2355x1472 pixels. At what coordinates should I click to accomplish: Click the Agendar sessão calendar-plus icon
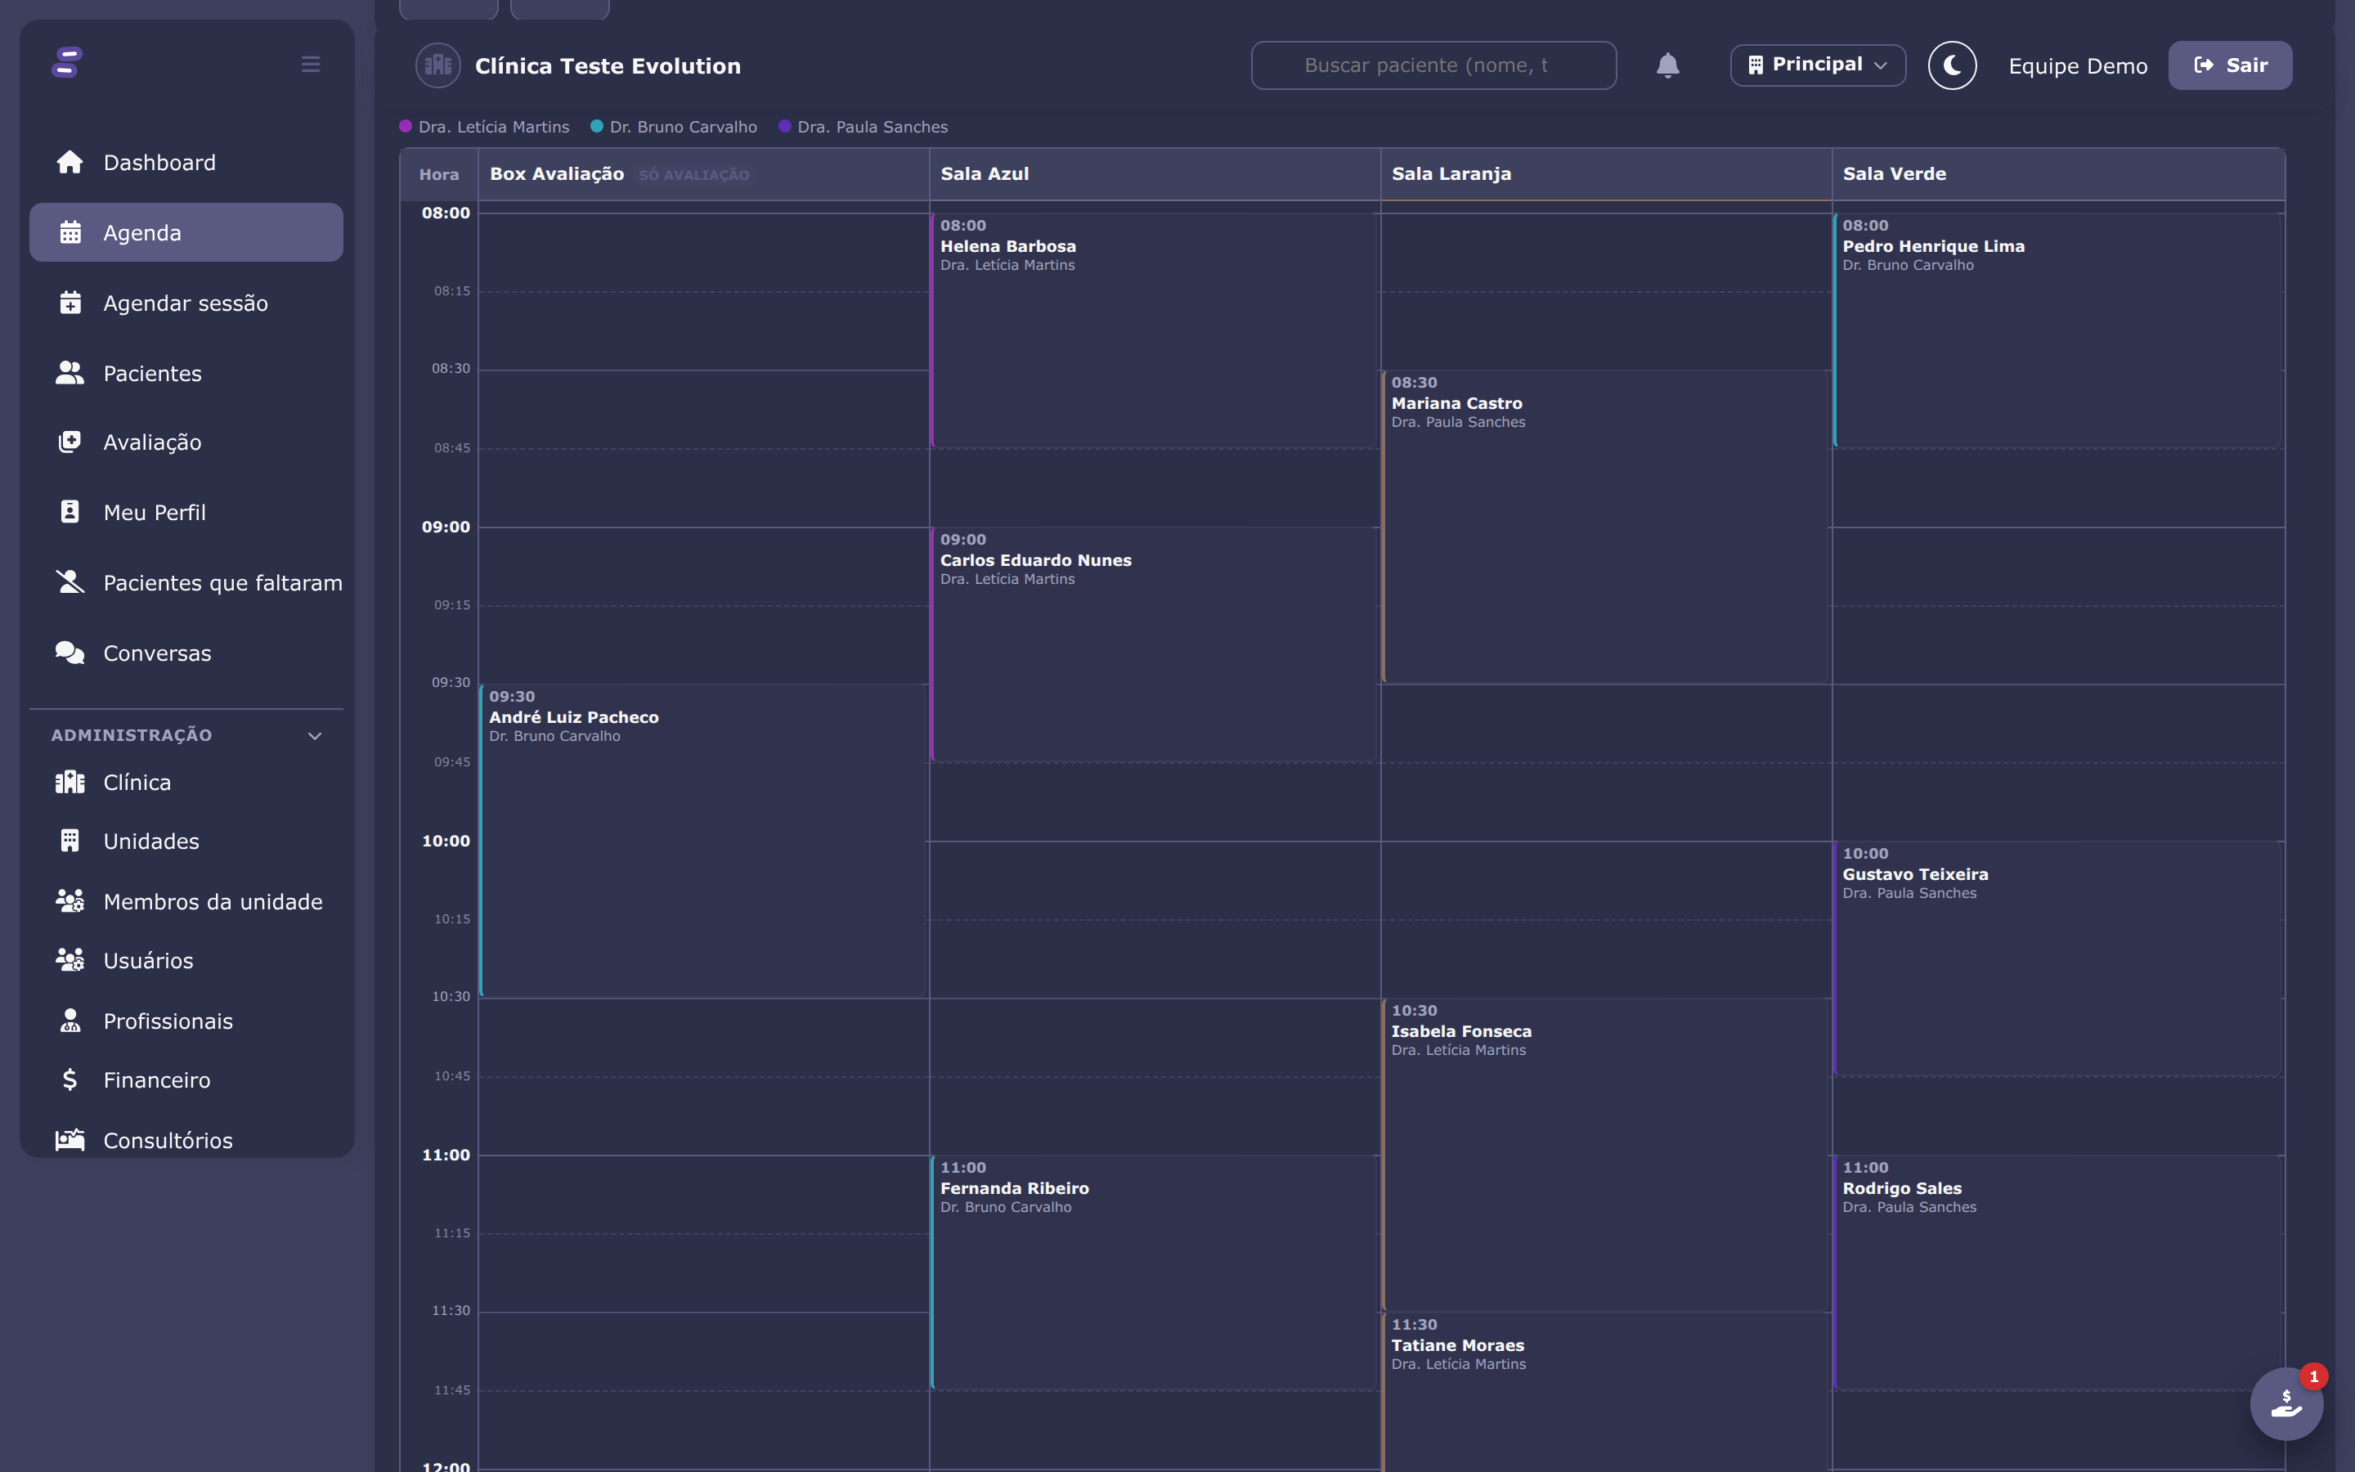tap(70, 303)
